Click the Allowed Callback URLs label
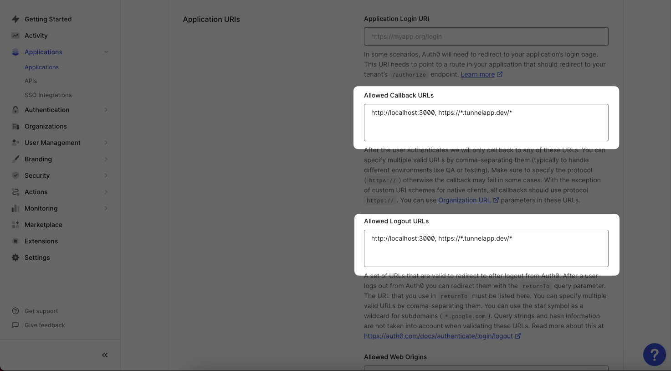 pos(399,95)
